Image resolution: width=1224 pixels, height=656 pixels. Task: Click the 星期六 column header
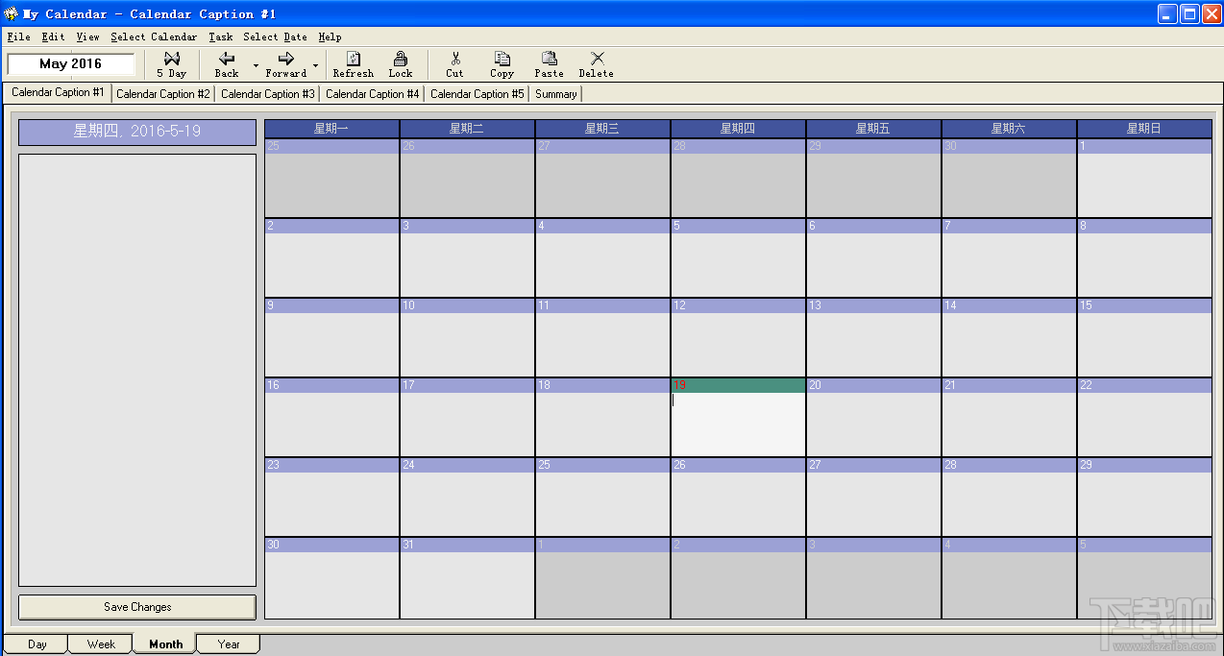coord(1009,128)
